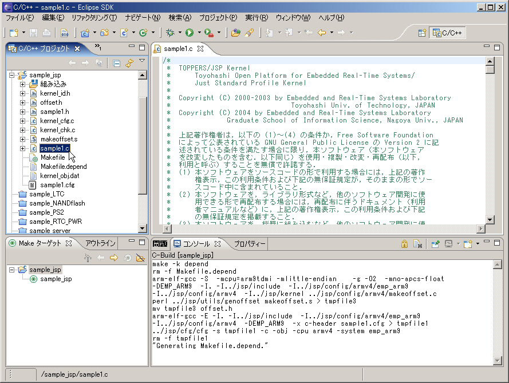Toggle Link with Editor in the projects view
The height and width of the screenshot is (383, 509).
pyautogui.click(x=129, y=64)
